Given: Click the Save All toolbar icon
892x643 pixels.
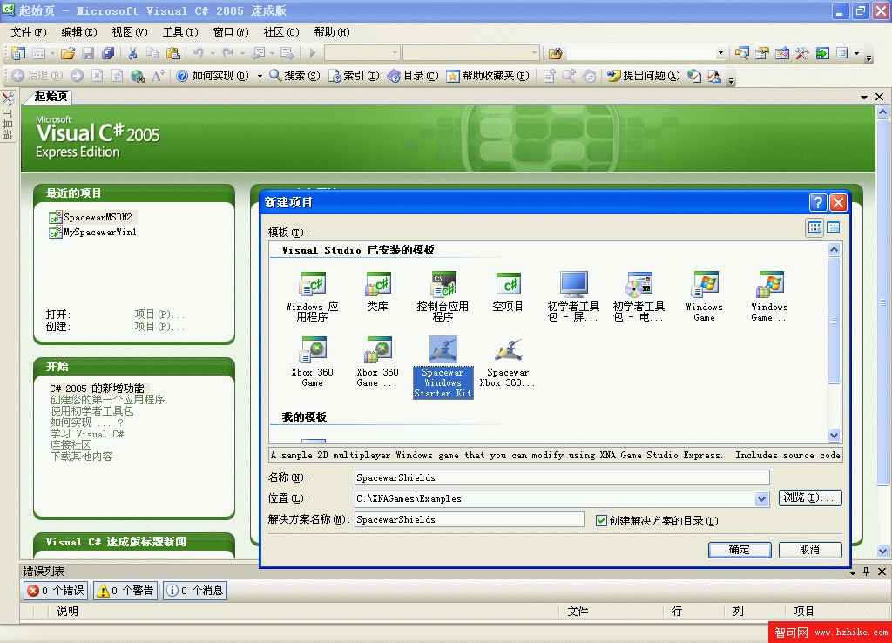Looking at the screenshot, I should 108,53.
